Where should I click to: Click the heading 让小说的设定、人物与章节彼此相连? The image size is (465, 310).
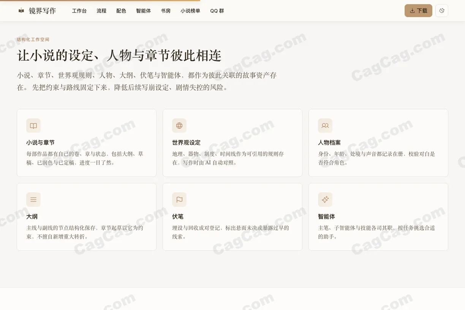click(x=119, y=56)
